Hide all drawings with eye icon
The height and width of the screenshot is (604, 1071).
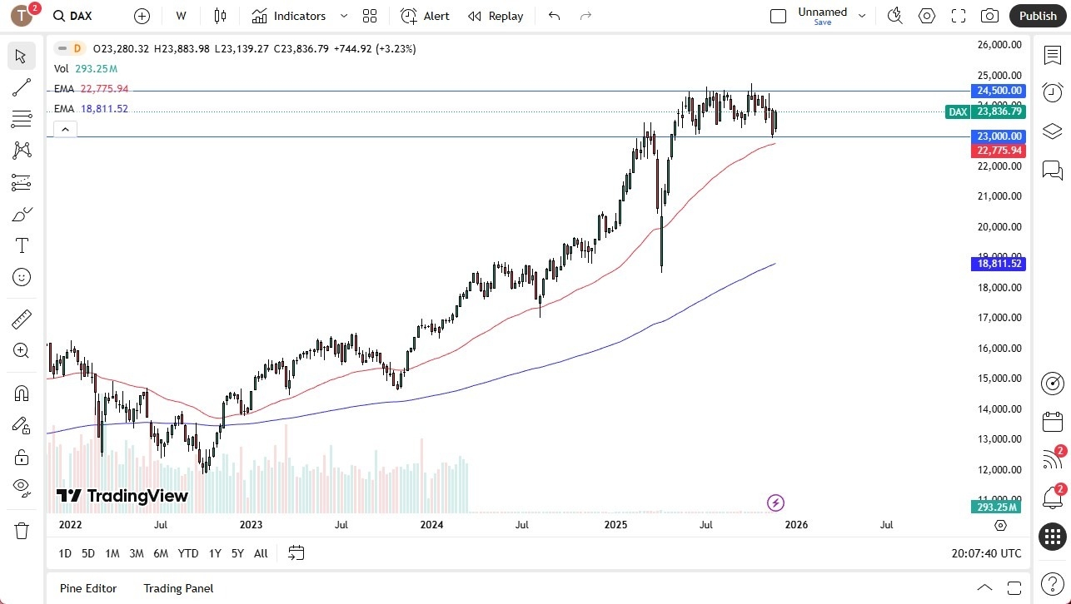pyautogui.click(x=22, y=486)
